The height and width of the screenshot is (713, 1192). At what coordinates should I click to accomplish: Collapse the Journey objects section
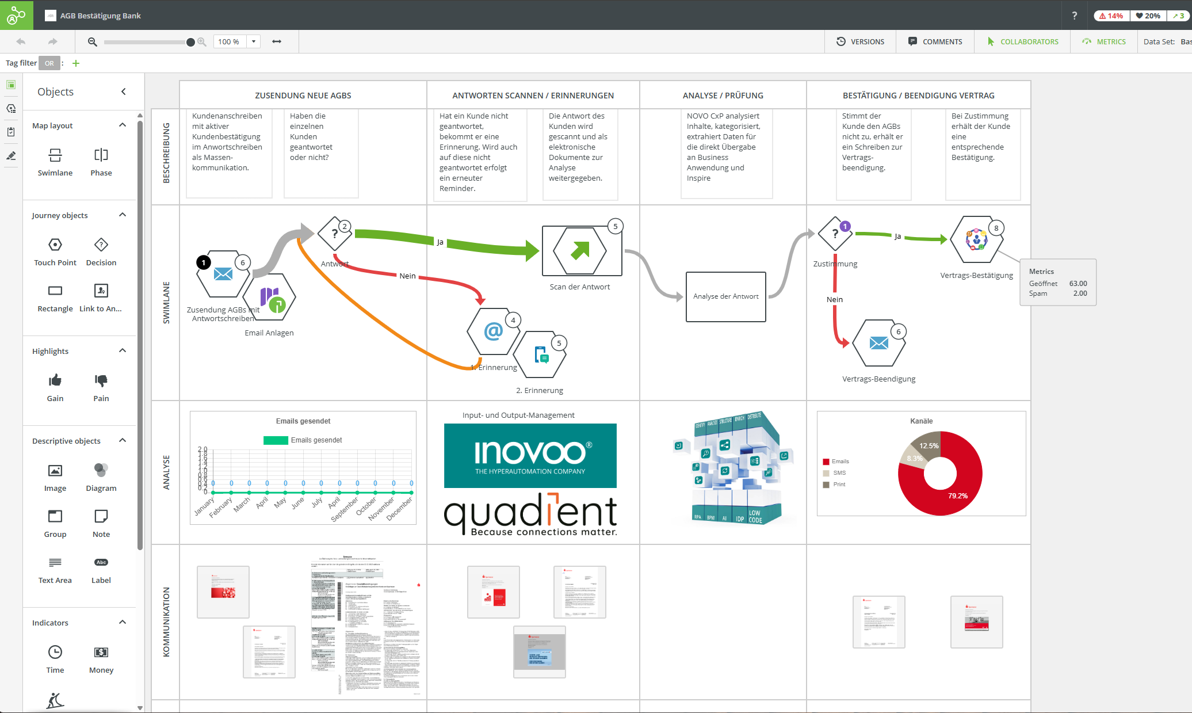point(122,215)
